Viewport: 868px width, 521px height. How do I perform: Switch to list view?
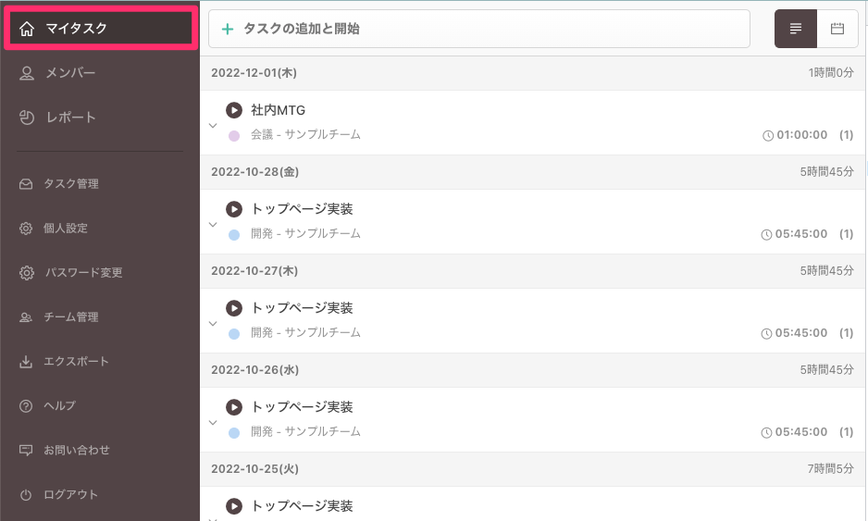click(796, 29)
